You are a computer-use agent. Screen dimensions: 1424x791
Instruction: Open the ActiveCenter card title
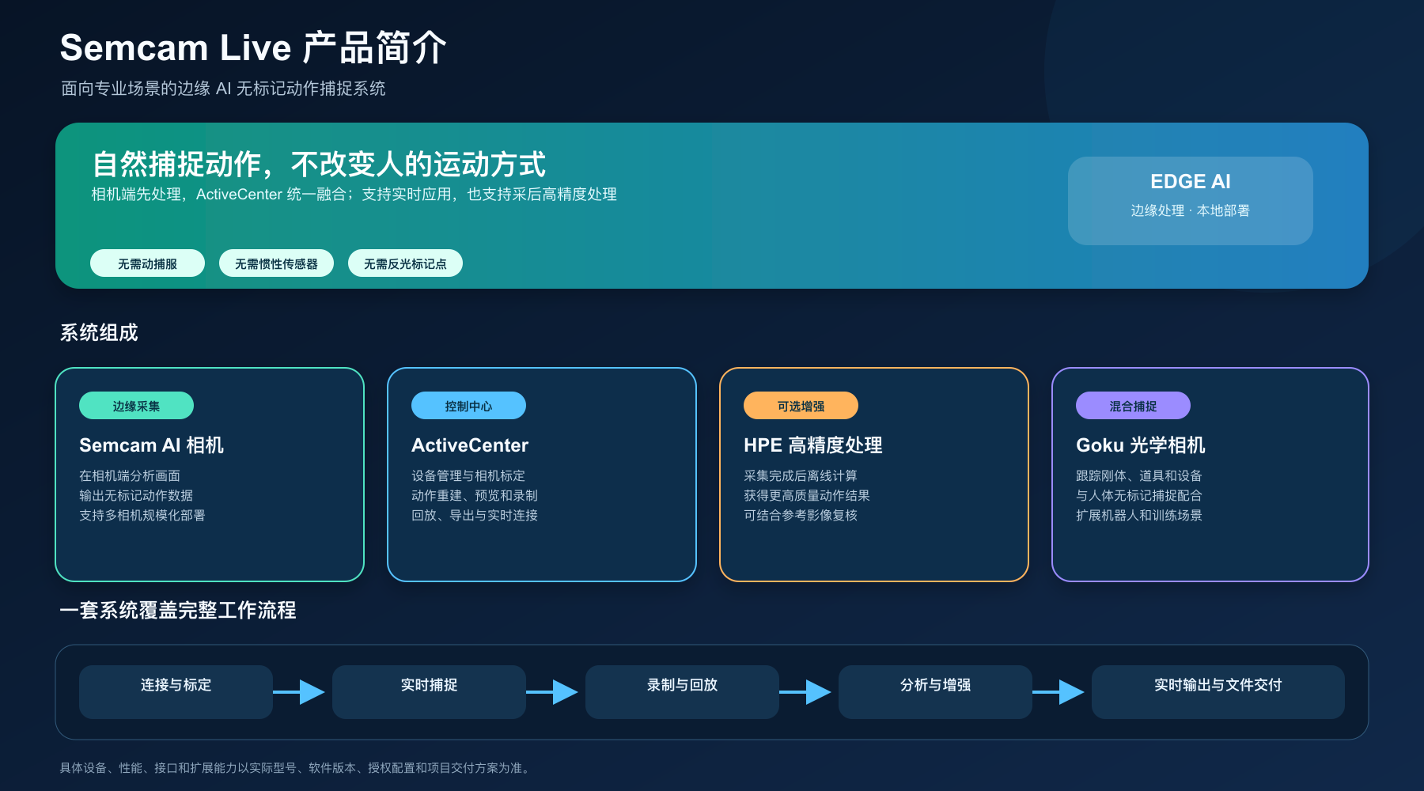click(470, 445)
